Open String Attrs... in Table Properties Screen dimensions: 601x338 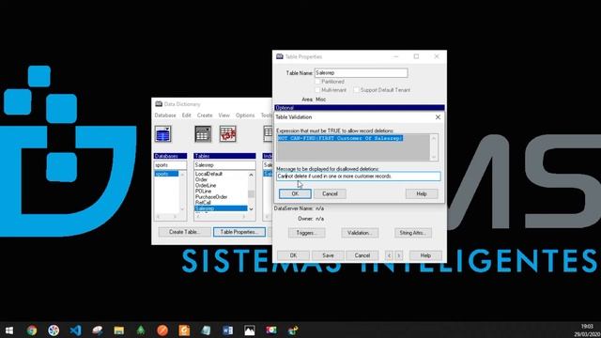point(413,233)
